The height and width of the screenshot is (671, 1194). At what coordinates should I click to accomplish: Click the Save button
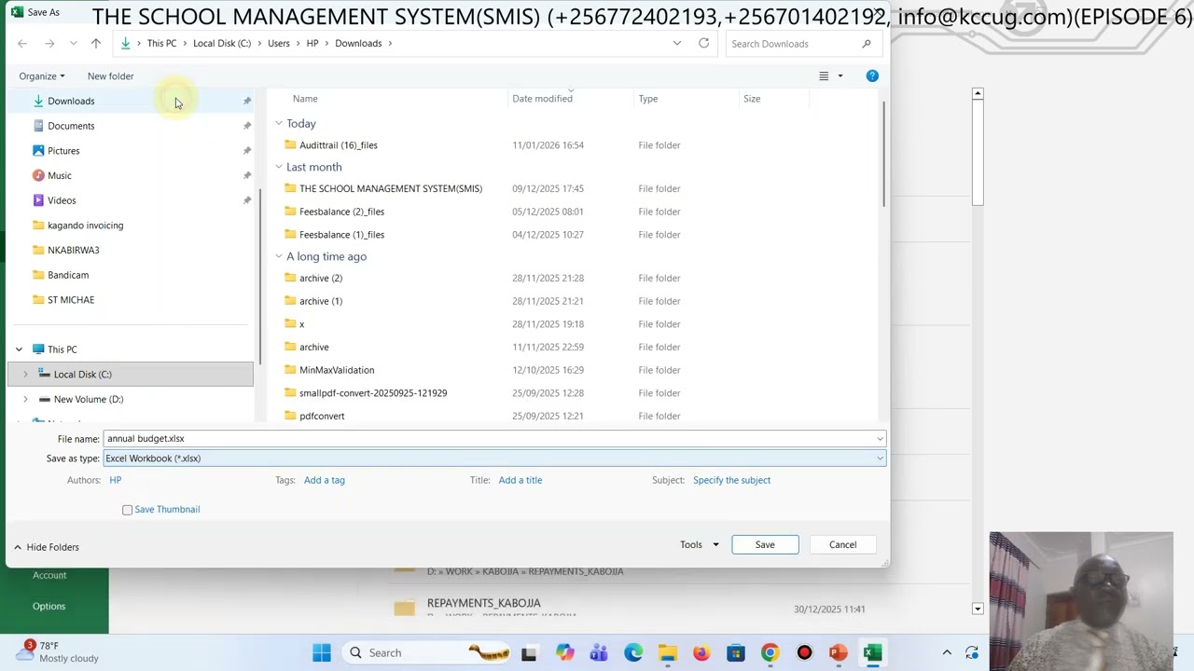click(765, 544)
